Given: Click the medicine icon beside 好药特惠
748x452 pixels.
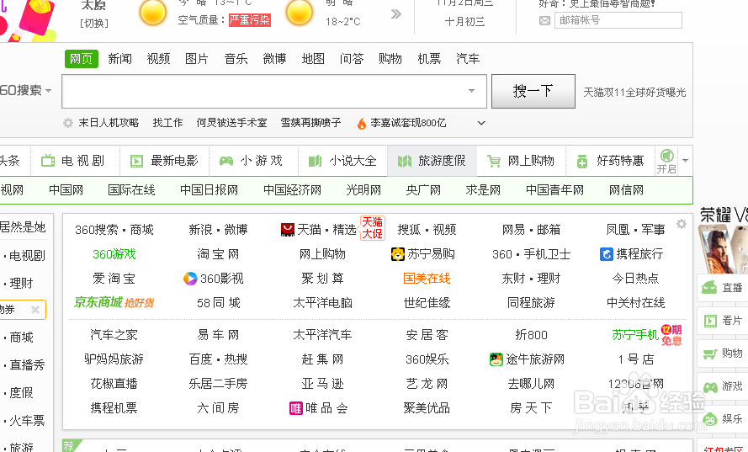Looking at the screenshot, I should pyautogui.click(x=582, y=162).
